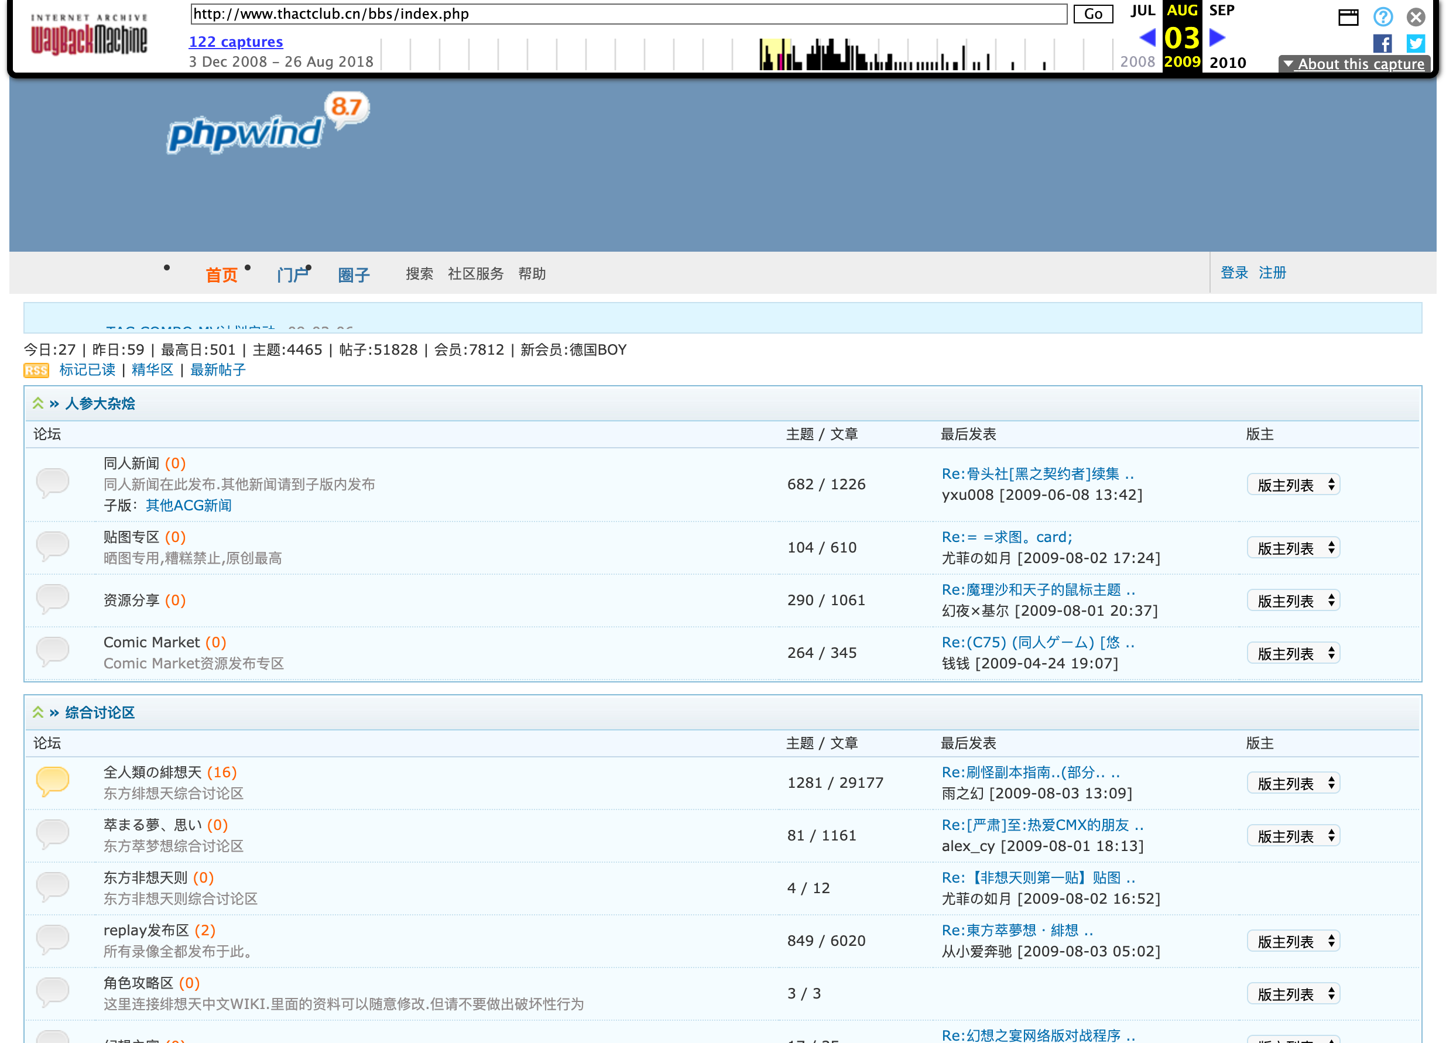Click the 同人新闻 forum status bubble icon
This screenshot has width=1446, height=1043.
pos(52,483)
